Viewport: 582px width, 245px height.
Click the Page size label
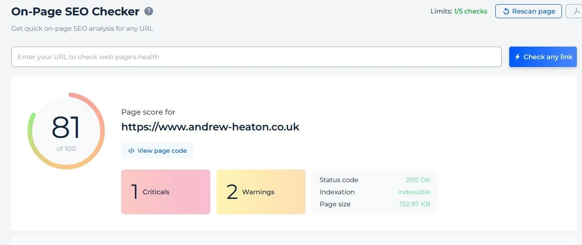pyautogui.click(x=335, y=204)
